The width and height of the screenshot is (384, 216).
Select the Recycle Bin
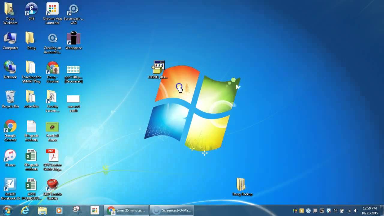(10, 100)
